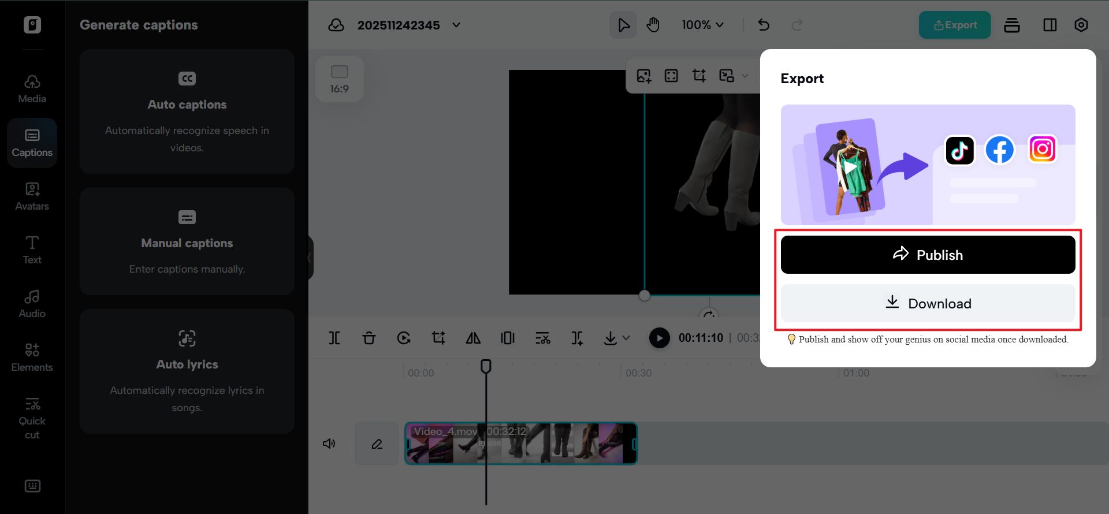Click the fit to frame icon

pyautogui.click(x=671, y=76)
